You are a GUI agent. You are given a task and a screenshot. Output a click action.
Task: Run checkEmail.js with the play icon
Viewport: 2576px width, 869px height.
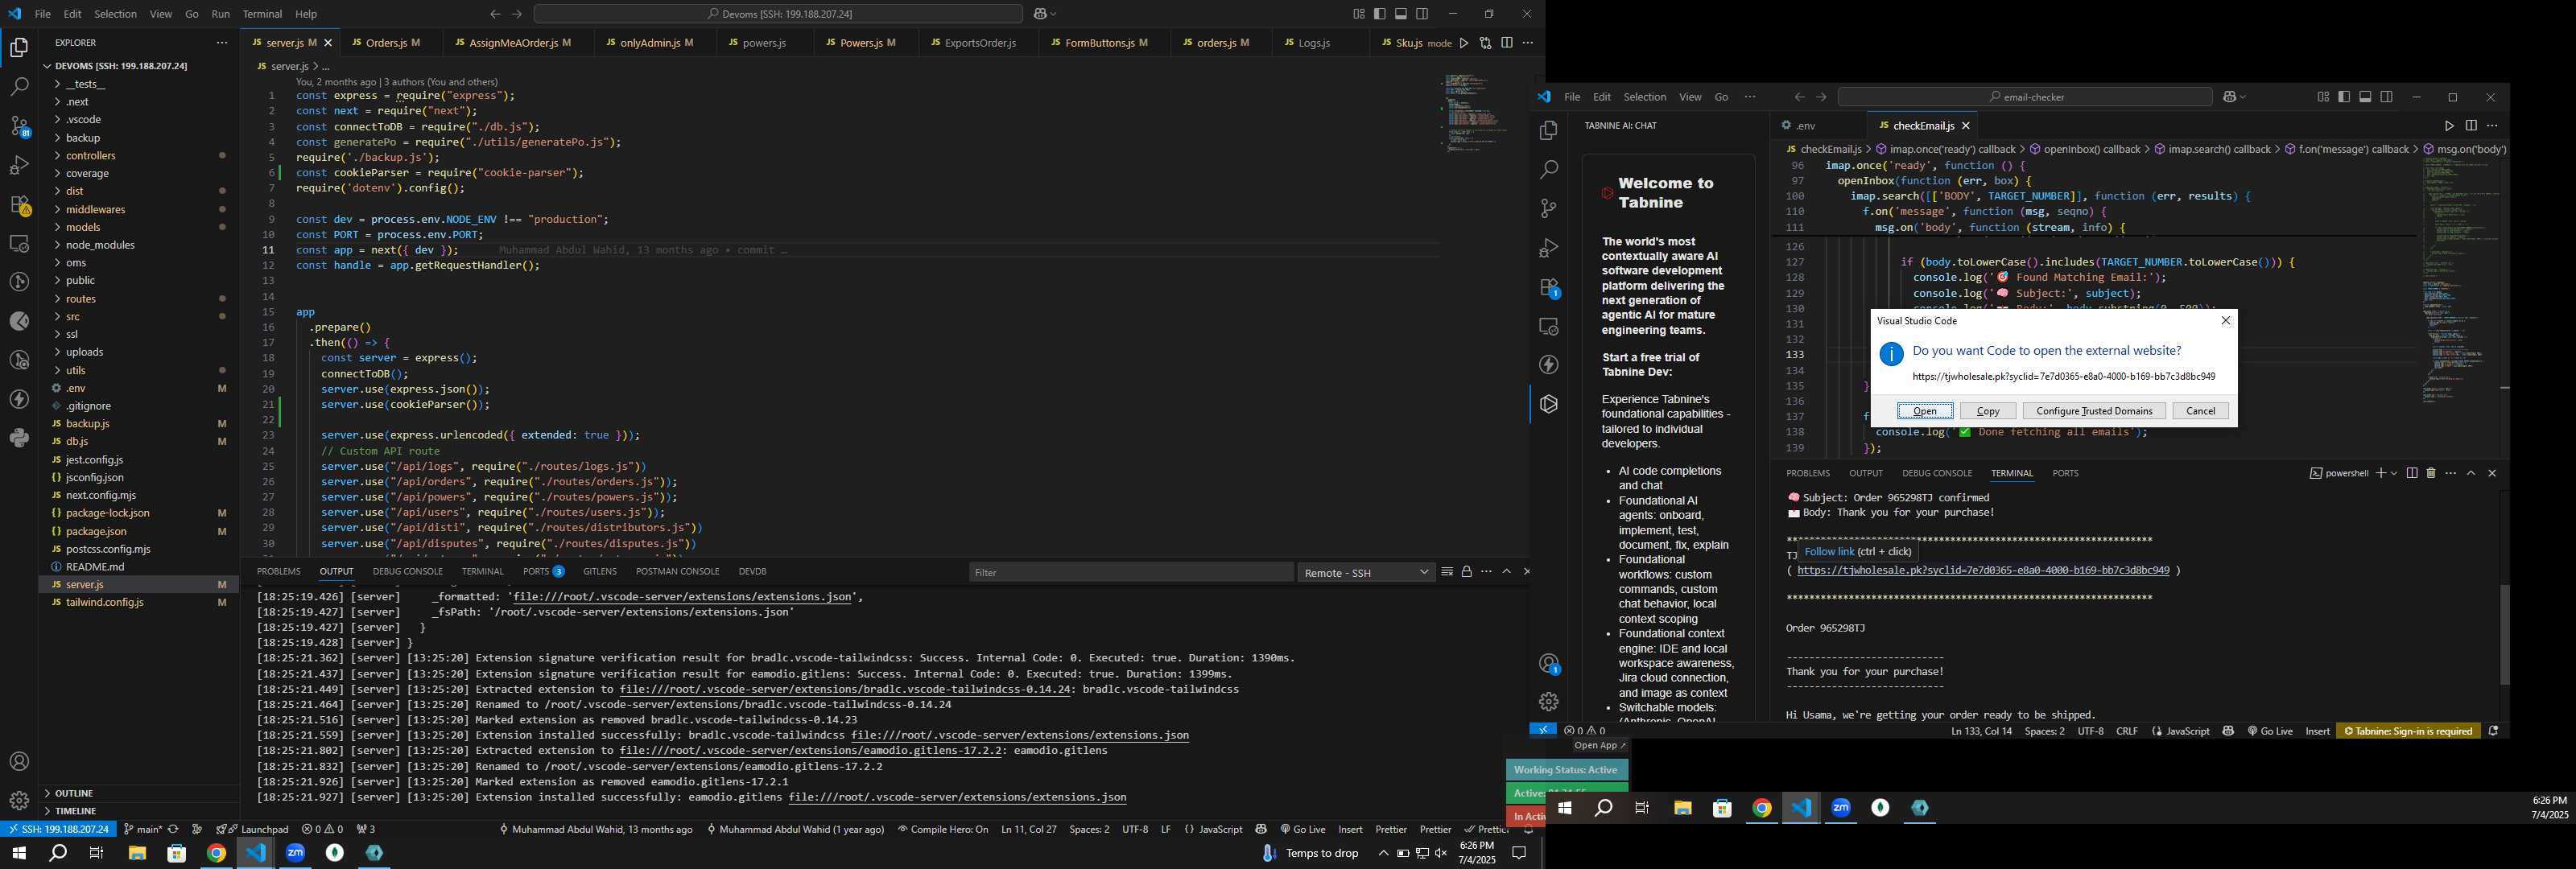2449,126
